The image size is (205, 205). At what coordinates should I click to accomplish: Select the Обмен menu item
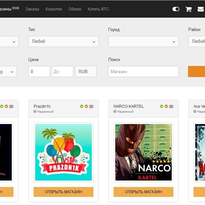coord(75,9)
